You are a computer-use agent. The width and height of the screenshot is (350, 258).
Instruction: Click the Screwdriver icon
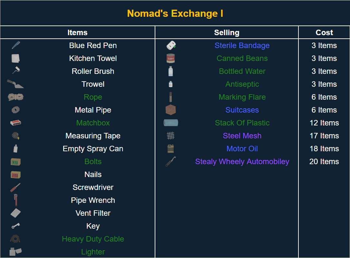tap(15, 187)
